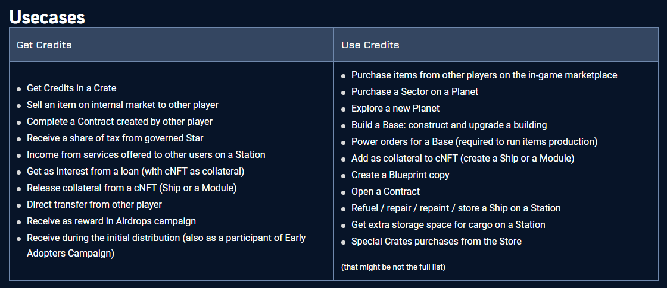
Task: Select 'Explore a new Planet' line
Action: [395, 109]
